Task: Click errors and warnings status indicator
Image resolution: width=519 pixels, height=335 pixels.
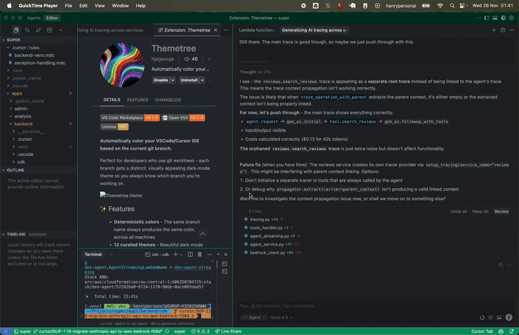Action: point(200,331)
